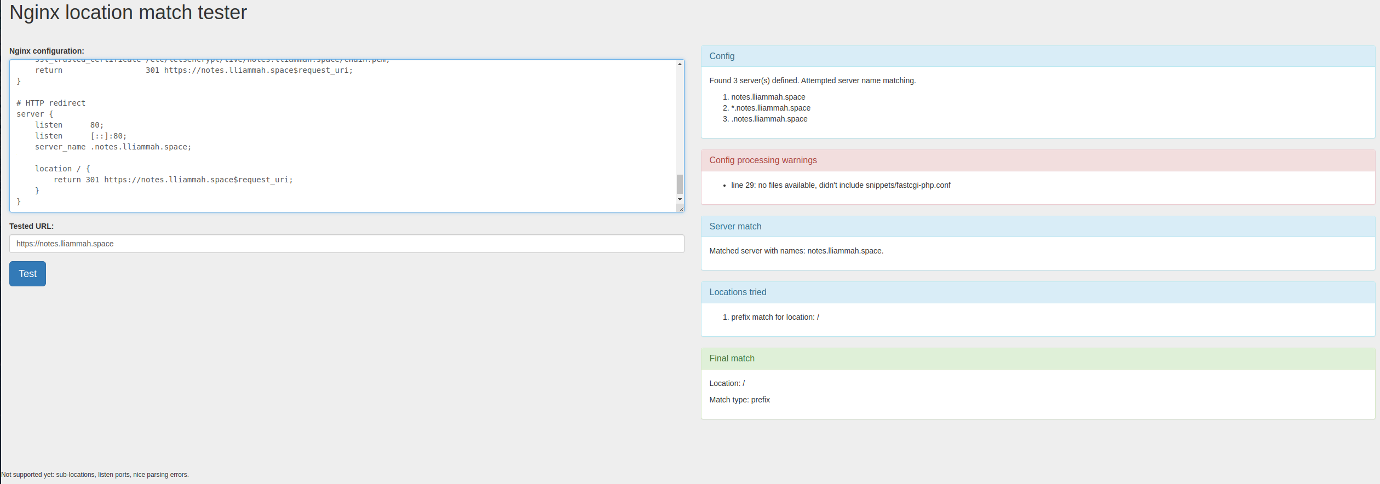Screen dimensions: 1380x484
Task: Select '*.notes.lliammah.space' in the server list
Action: pyautogui.click(x=771, y=108)
